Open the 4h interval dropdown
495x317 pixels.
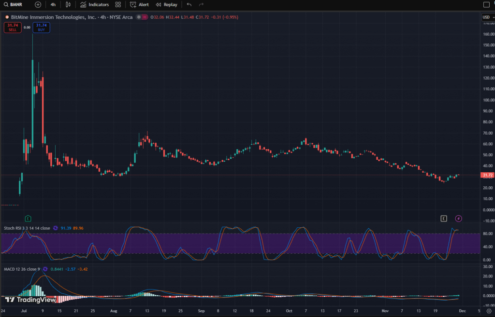[53, 4]
